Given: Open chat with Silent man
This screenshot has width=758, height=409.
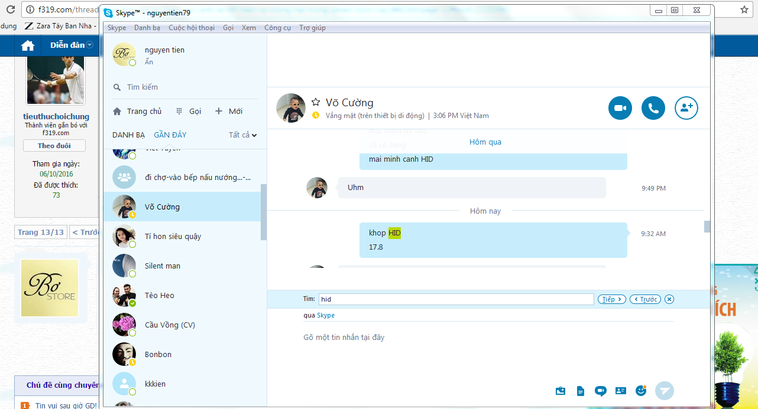Looking at the screenshot, I should pyautogui.click(x=182, y=266).
